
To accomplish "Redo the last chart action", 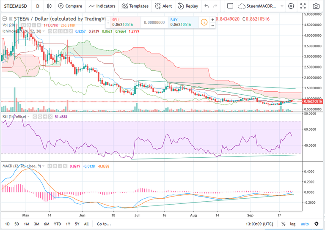I will coord(215,6).
